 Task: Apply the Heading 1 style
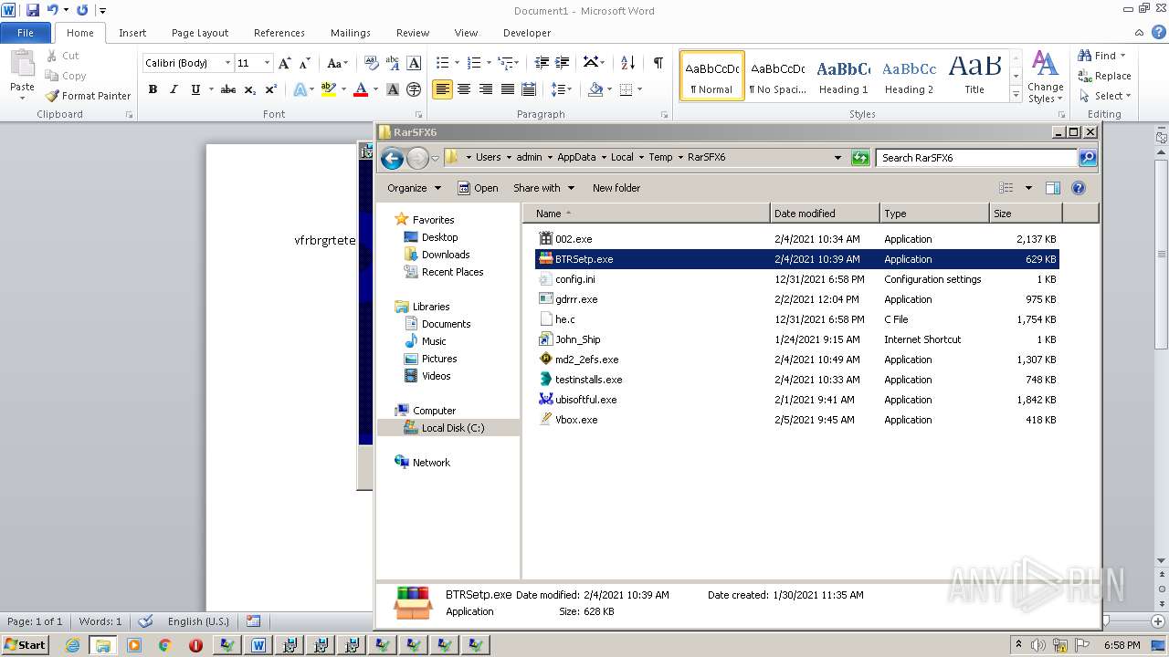(x=843, y=76)
